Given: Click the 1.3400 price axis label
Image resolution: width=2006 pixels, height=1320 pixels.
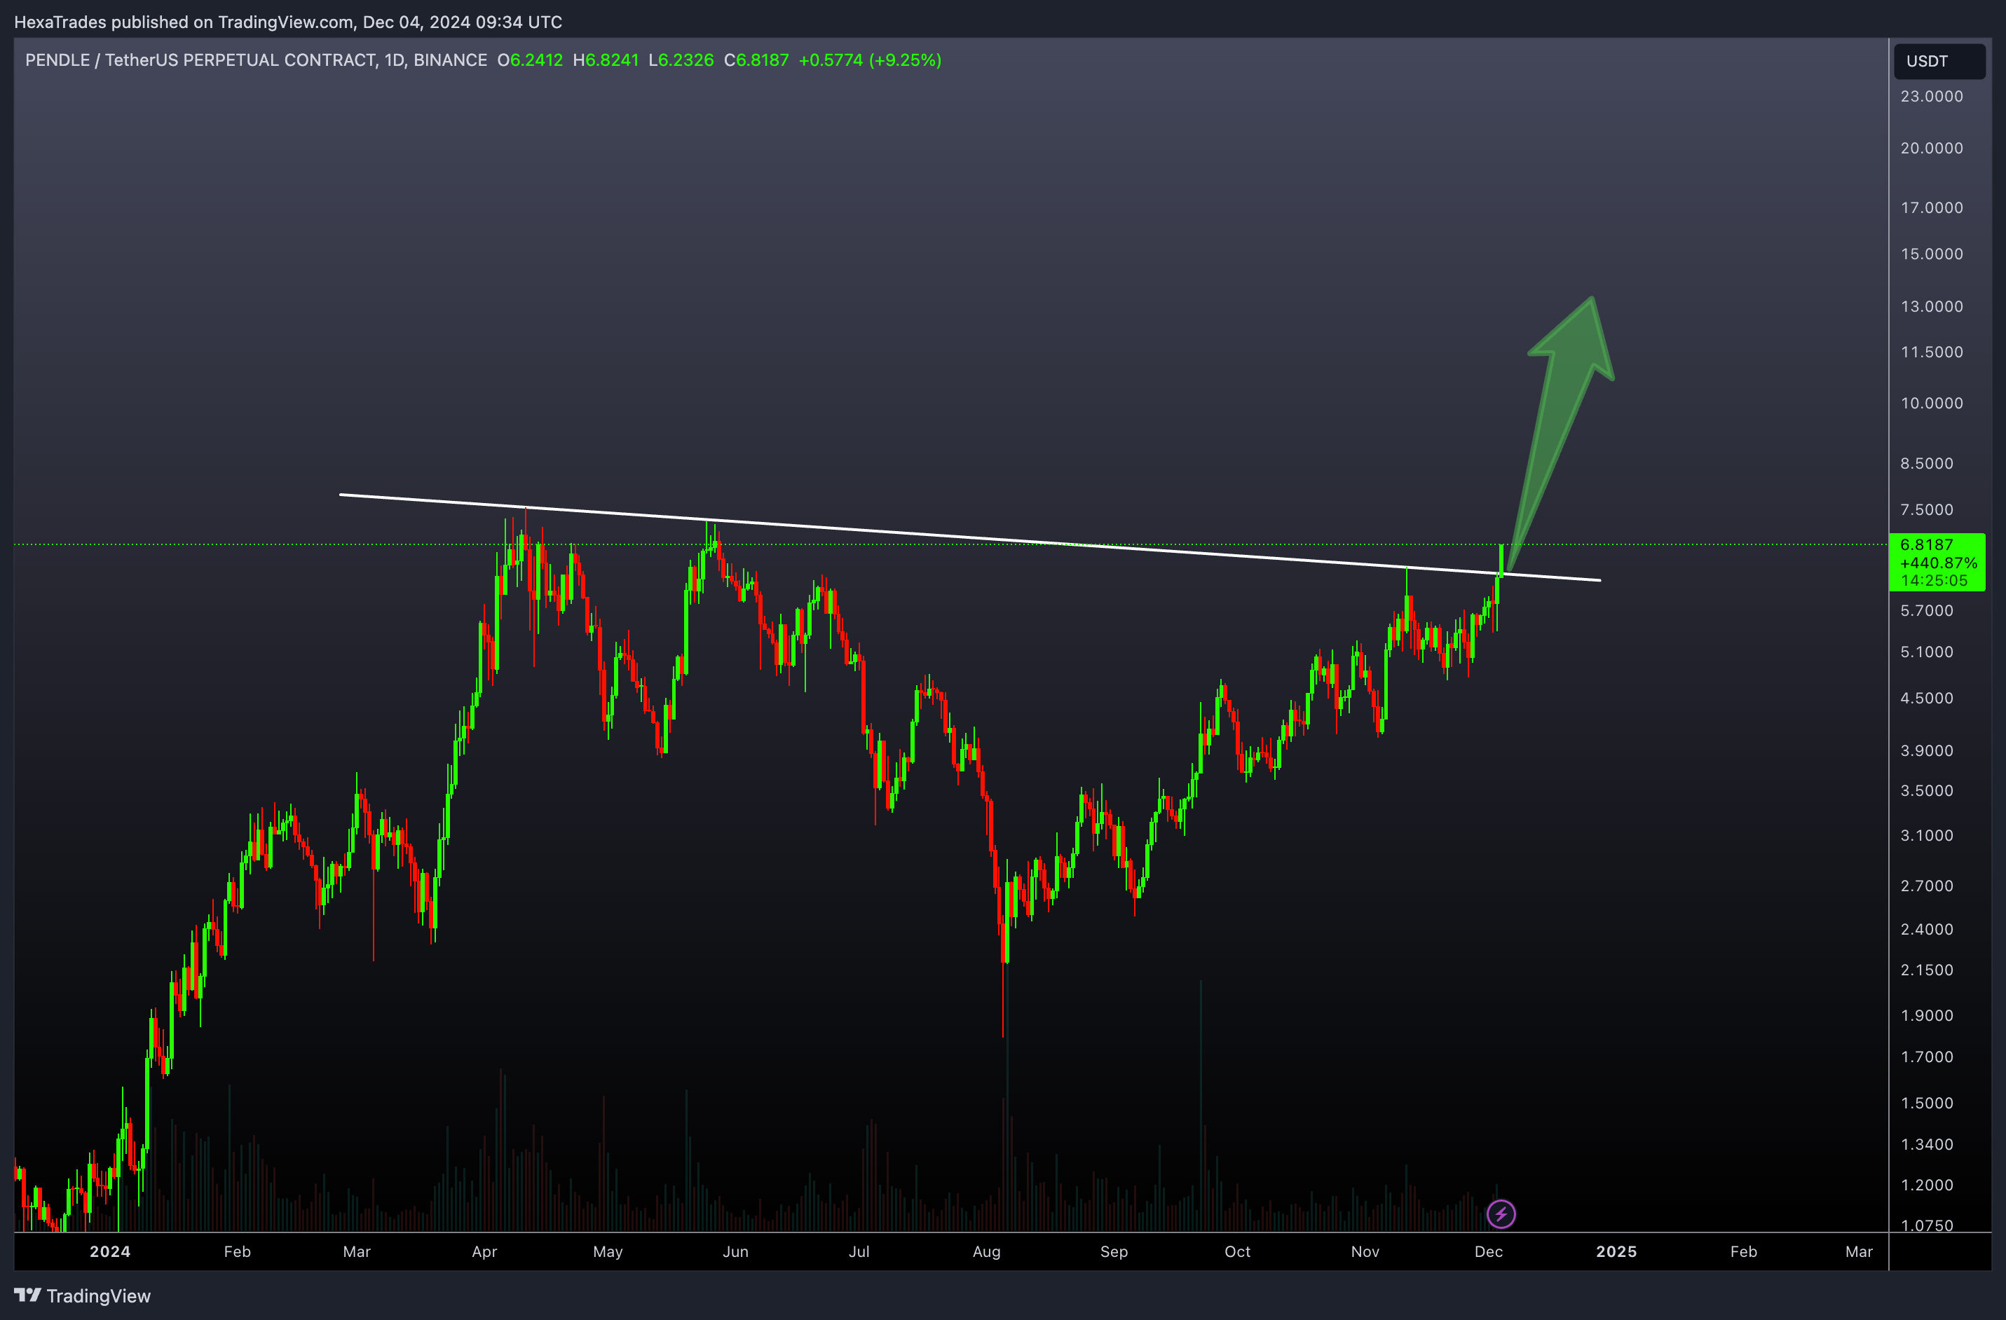Looking at the screenshot, I should click(x=1926, y=1144).
